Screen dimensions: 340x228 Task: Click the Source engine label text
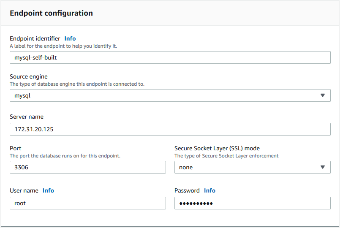pos(28,76)
